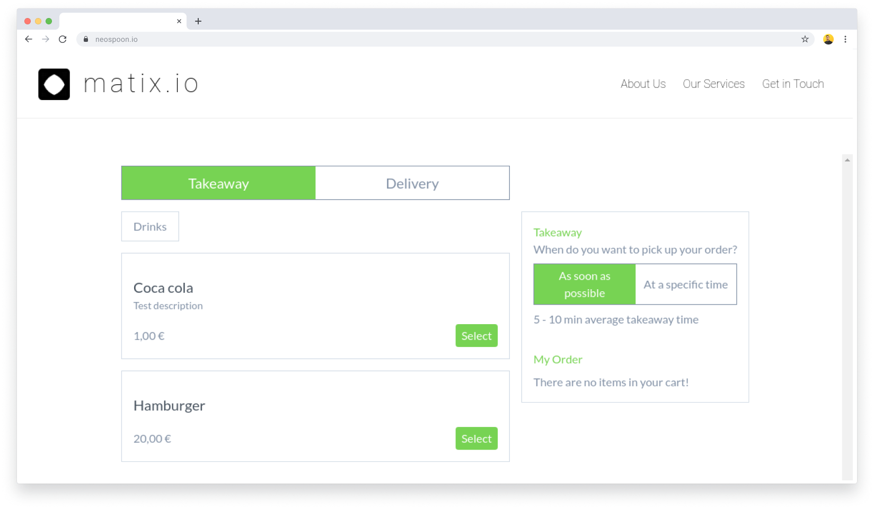The height and width of the screenshot is (509, 874).
Task: Click the browser forward arrow
Action: [x=46, y=39]
